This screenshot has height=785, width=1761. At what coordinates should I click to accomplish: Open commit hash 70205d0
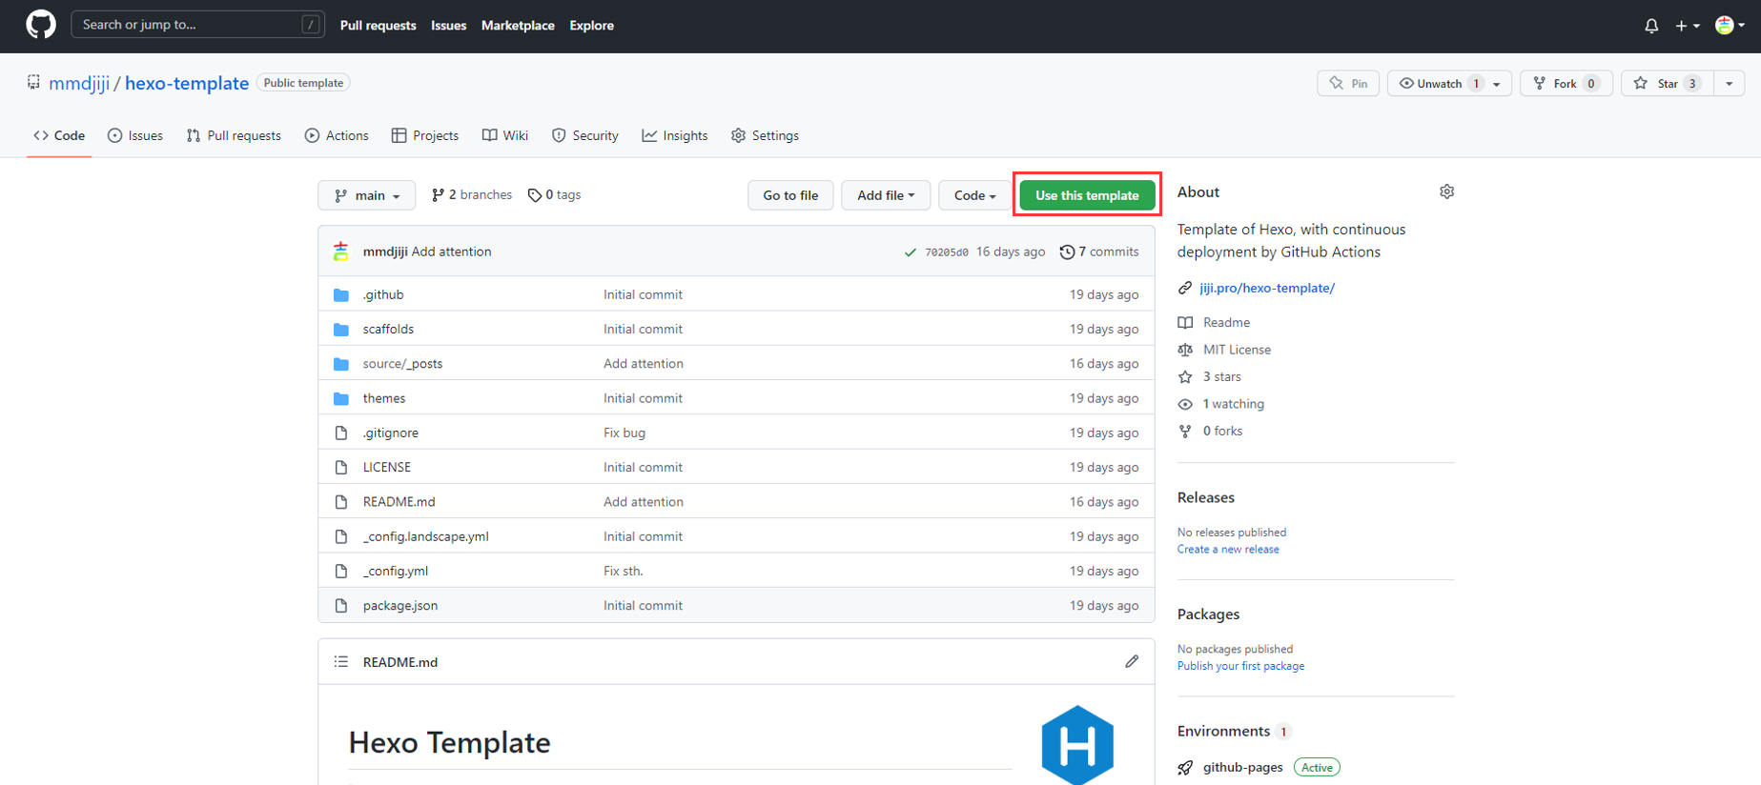point(946,252)
